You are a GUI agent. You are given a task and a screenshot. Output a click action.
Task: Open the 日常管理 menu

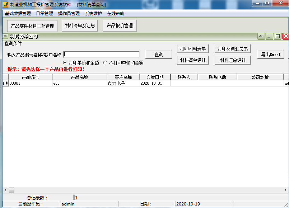click(45, 14)
